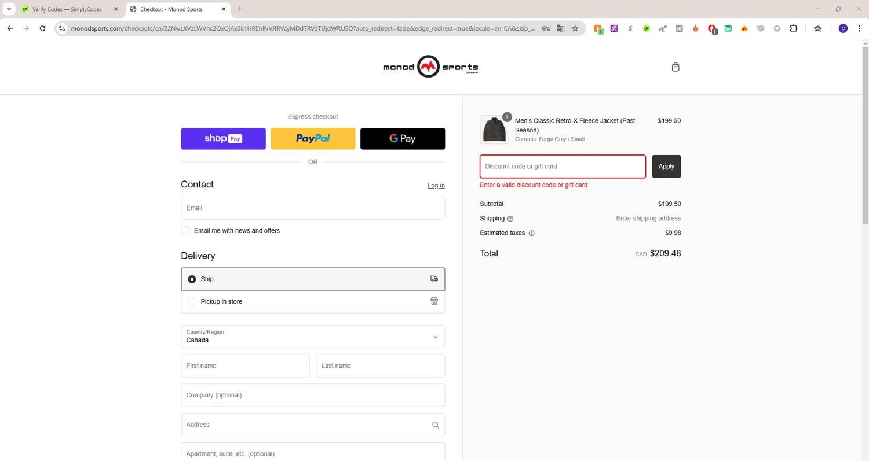Image resolution: width=869 pixels, height=461 pixels.
Task: Focus the Apartment, suite field
Action: (313, 452)
